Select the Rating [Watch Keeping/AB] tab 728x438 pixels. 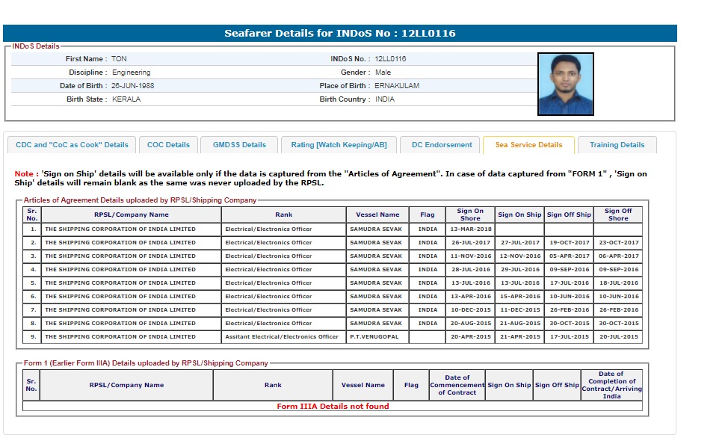[339, 145]
